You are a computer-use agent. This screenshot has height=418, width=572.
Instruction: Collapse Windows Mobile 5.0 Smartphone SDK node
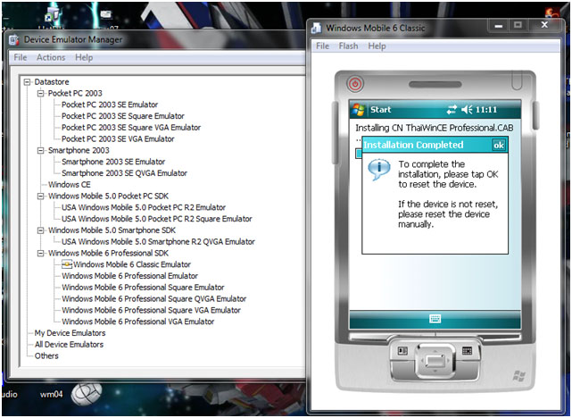coord(40,230)
